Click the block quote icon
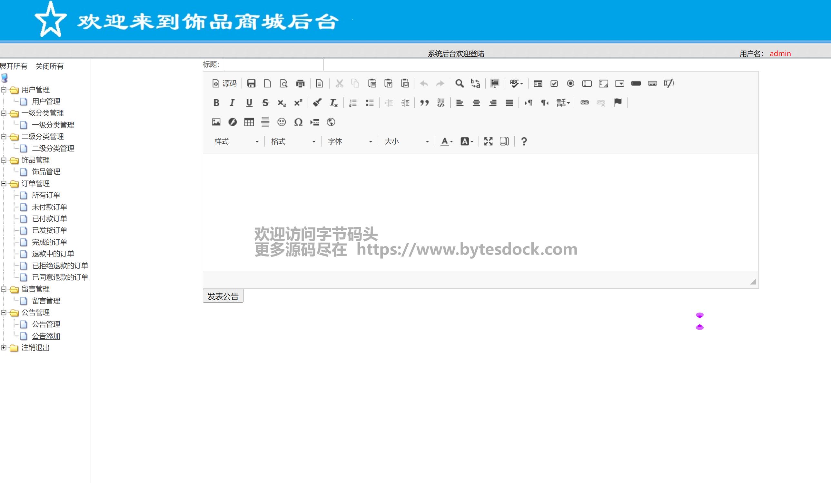 click(x=424, y=103)
